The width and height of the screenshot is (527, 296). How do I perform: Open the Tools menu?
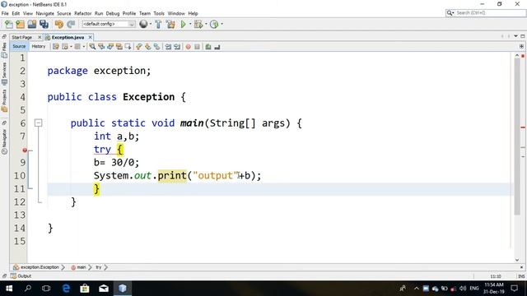pos(159,13)
